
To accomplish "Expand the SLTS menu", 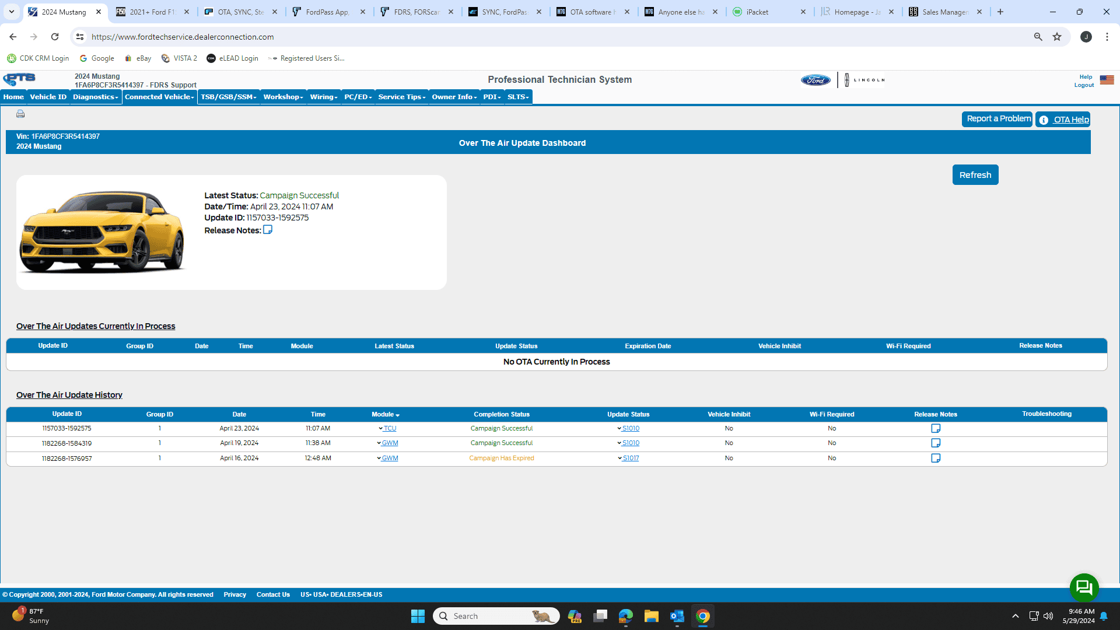I will pyautogui.click(x=518, y=97).
